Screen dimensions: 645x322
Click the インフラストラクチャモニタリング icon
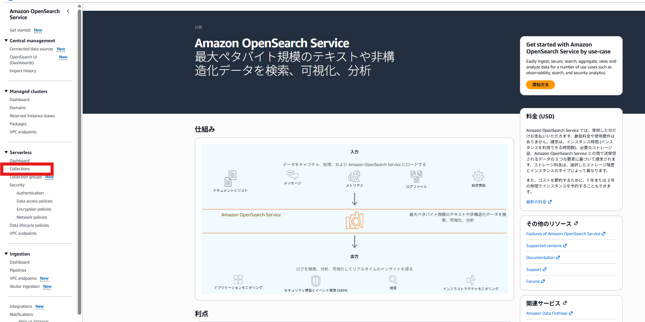pyautogui.click(x=471, y=280)
